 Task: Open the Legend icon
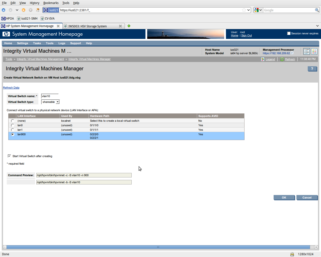point(263,59)
